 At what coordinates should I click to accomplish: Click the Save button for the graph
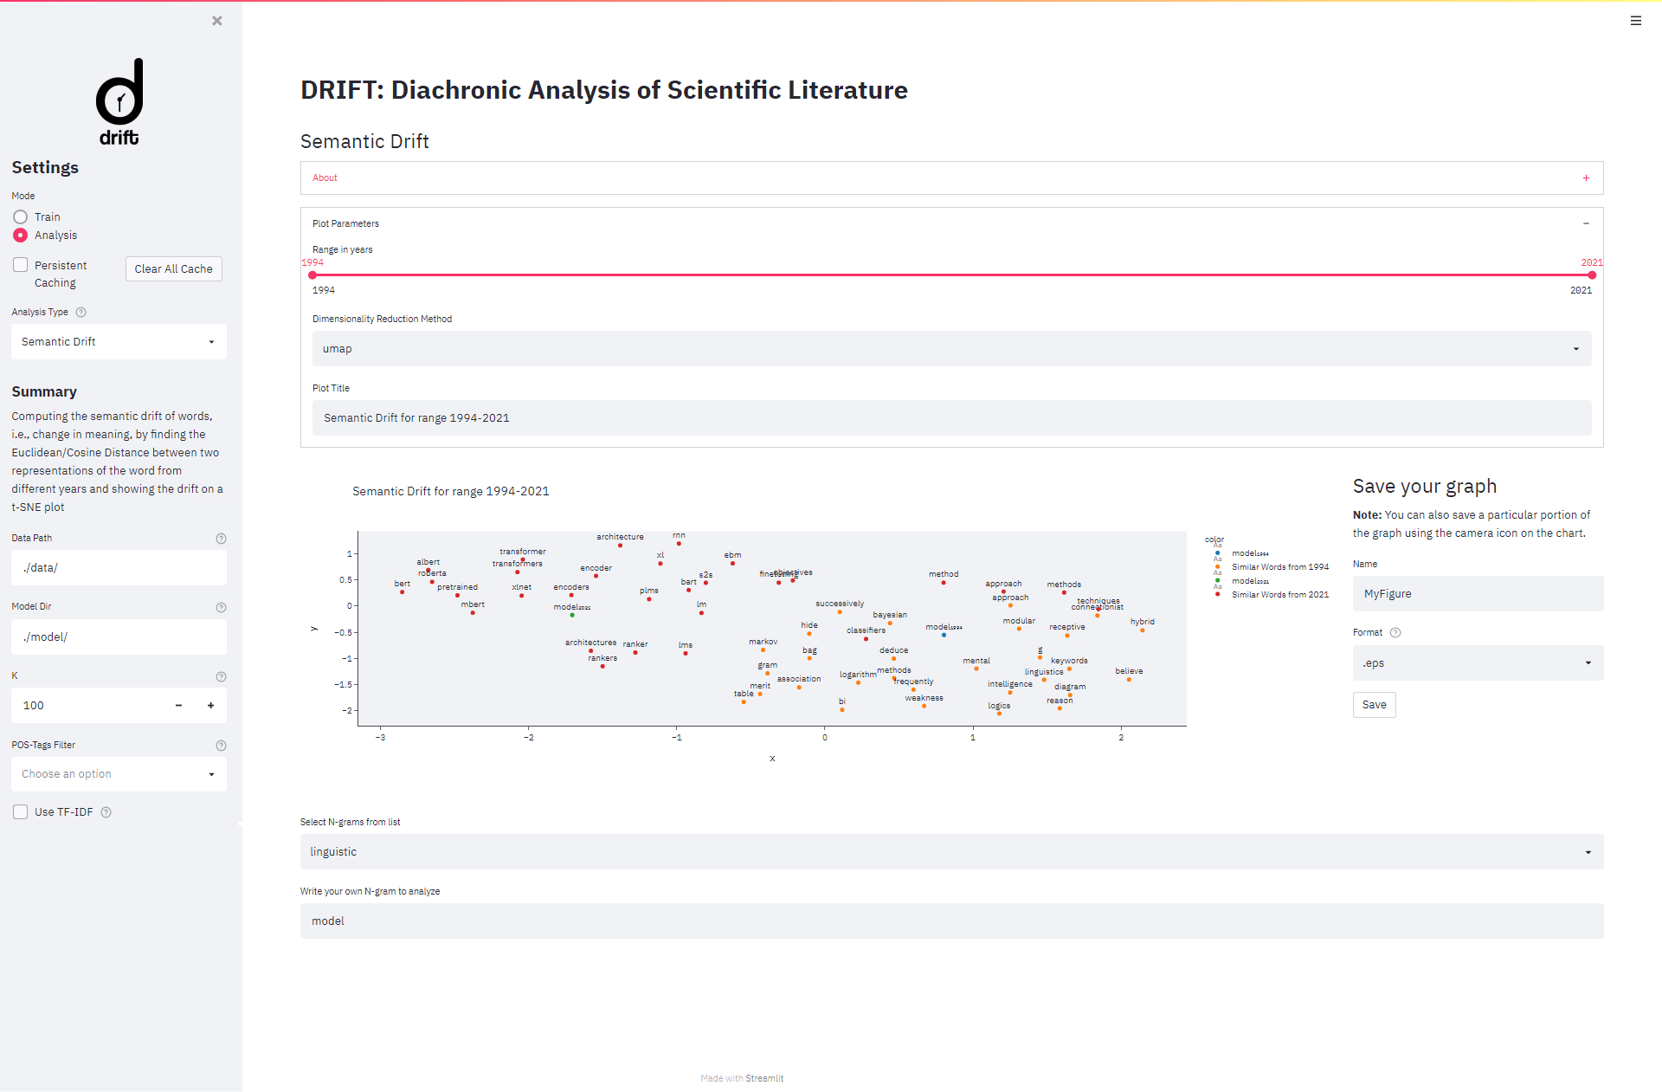click(x=1374, y=705)
